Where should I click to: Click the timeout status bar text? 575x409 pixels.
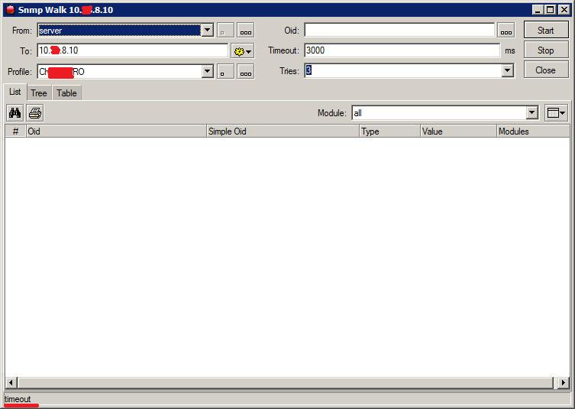(x=18, y=399)
